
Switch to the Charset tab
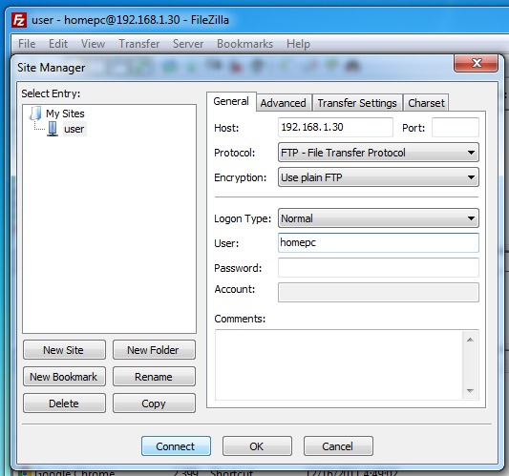click(x=426, y=103)
